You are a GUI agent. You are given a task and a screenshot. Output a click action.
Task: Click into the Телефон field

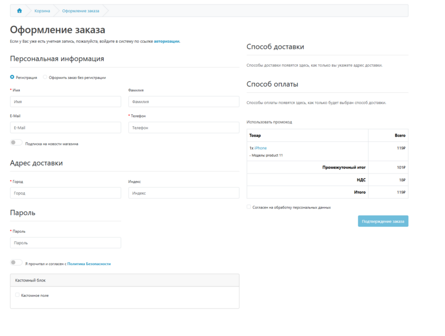click(x=184, y=128)
